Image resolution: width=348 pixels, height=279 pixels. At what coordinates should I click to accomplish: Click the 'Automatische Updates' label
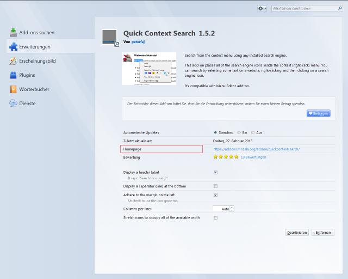141,132
